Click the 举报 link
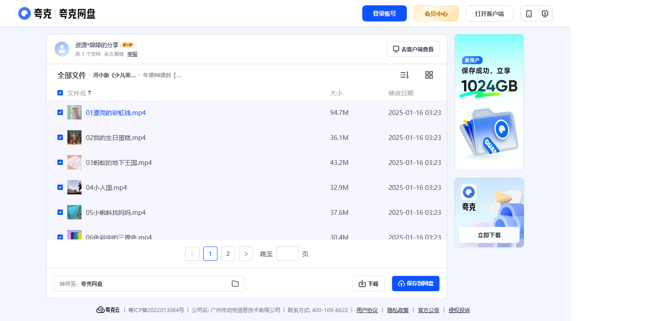Image resolution: width=647 pixels, height=321 pixels. pyautogui.click(x=132, y=54)
